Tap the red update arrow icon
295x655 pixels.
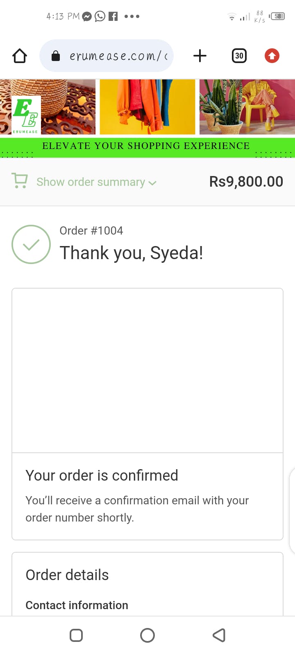(x=272, y=56)
